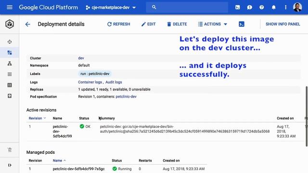Open Workloads sidebar icon
The width and height of the screenshot is (308, 173).
tap(10, 52)
